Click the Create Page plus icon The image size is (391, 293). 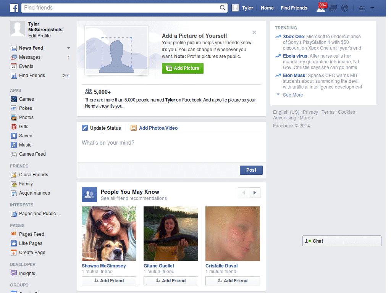(x=14, y=253)
